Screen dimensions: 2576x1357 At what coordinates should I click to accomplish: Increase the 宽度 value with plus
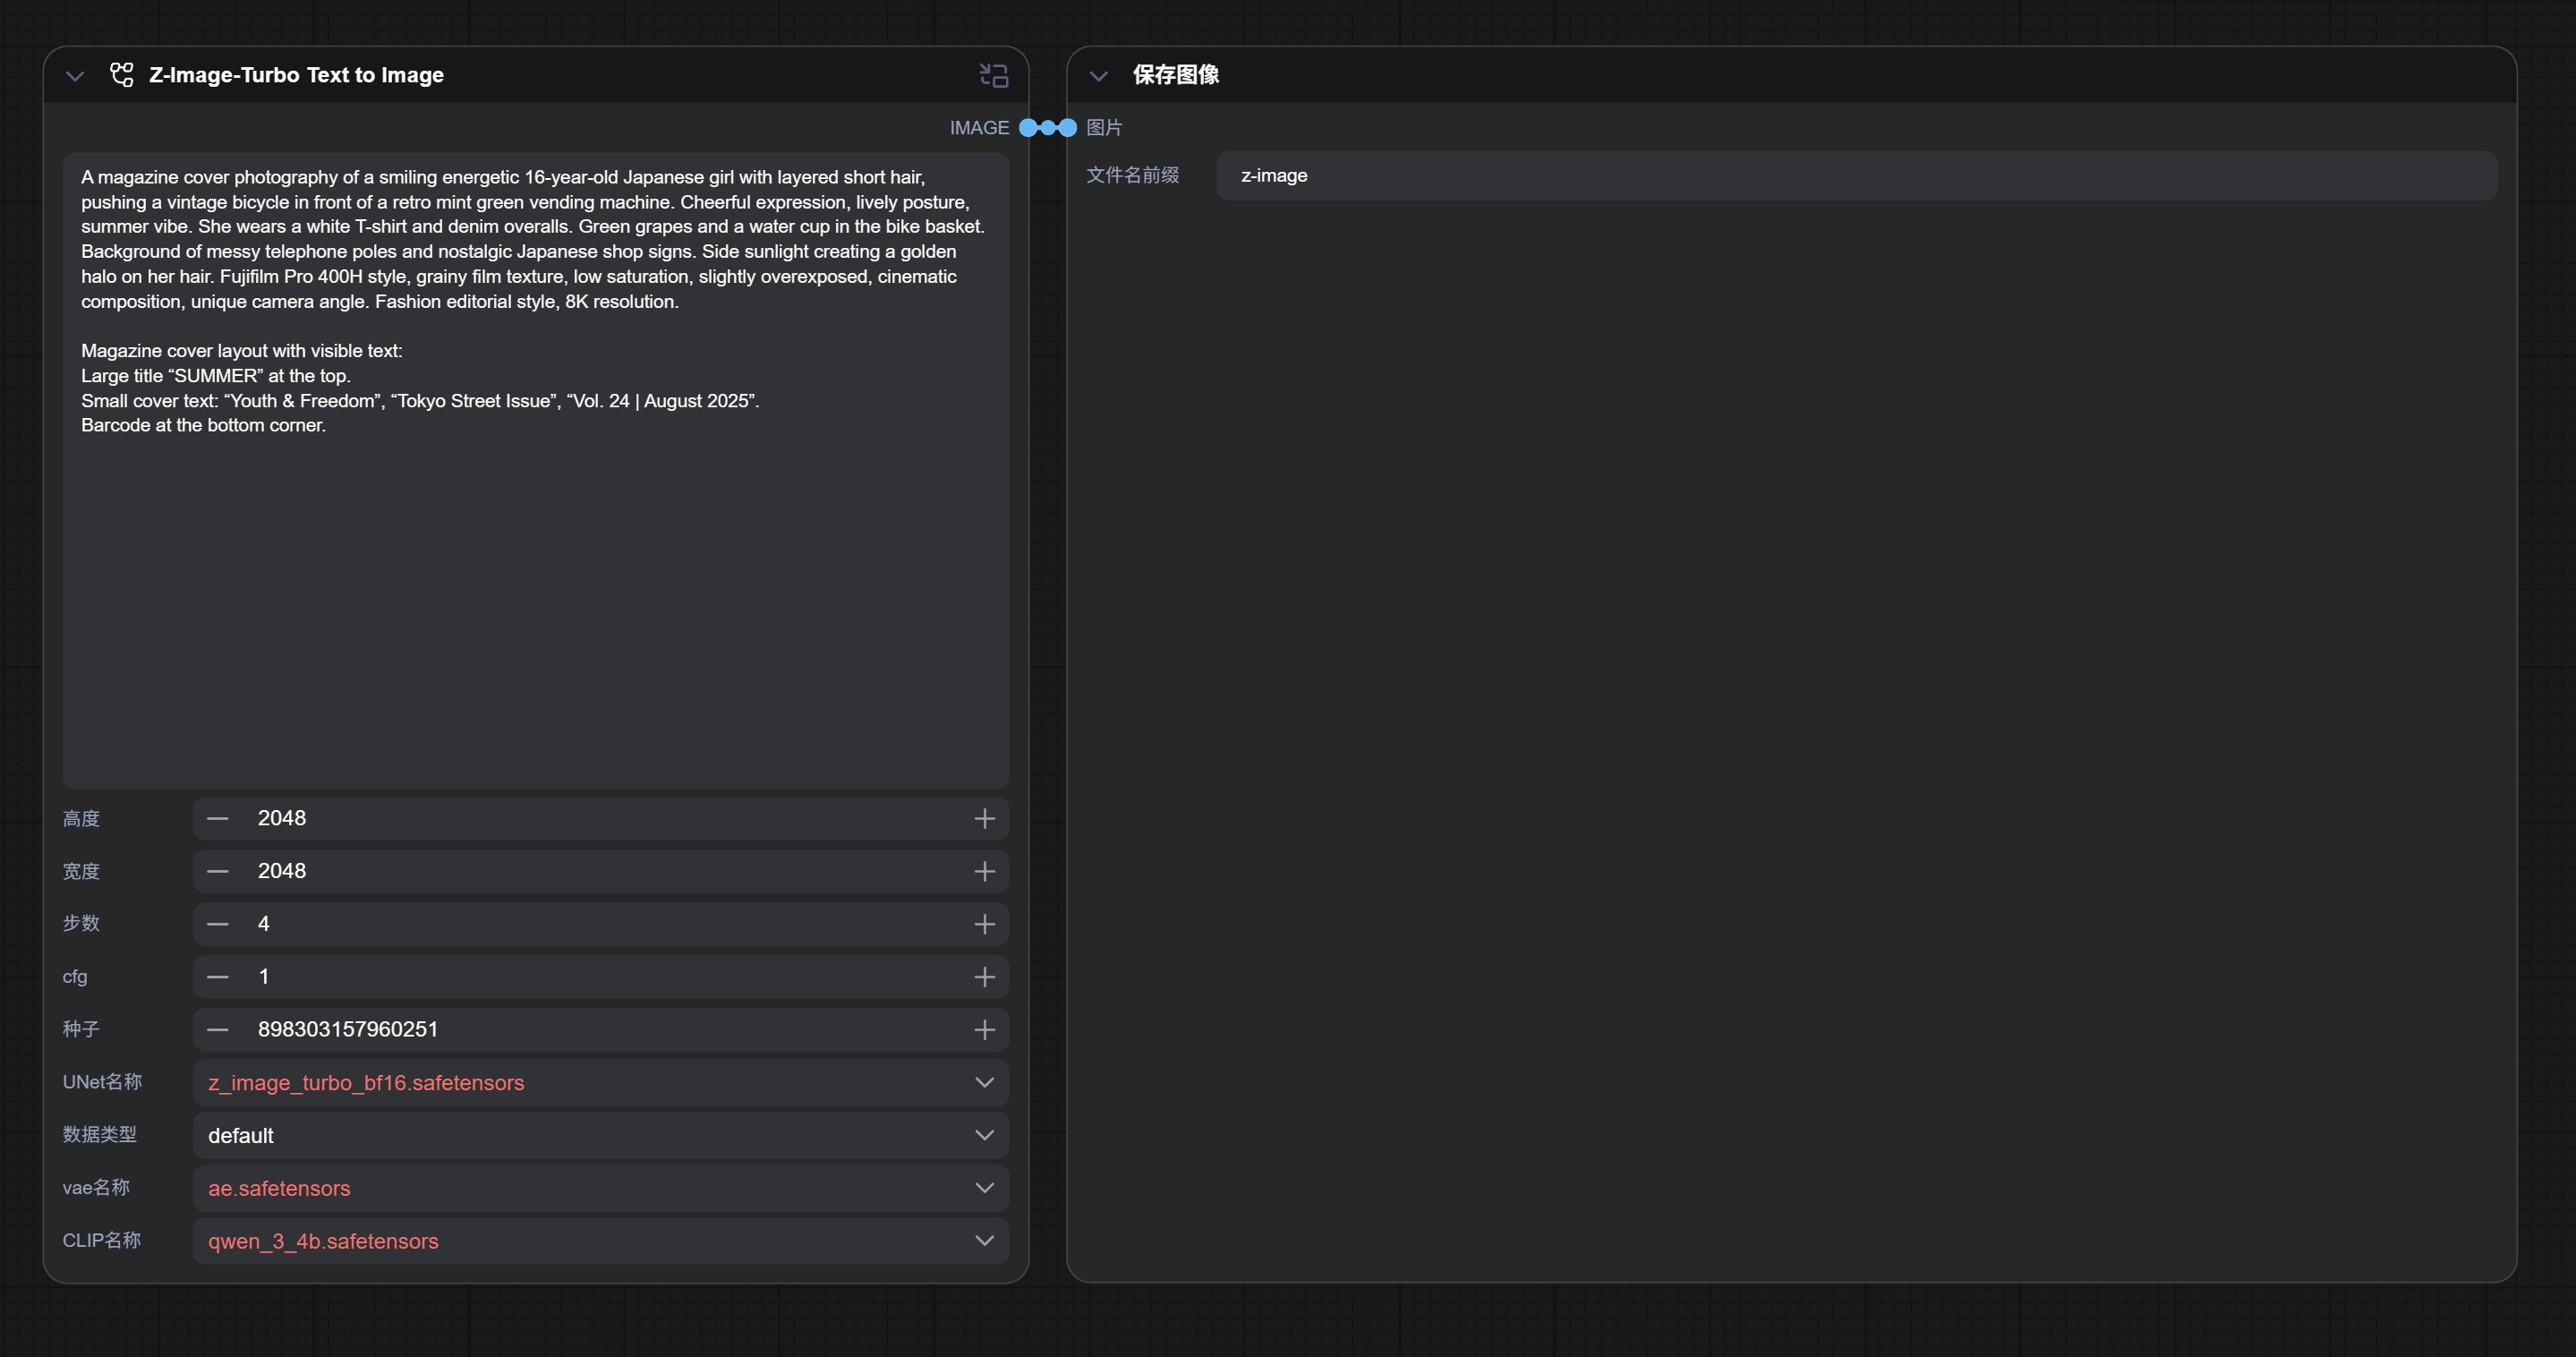(x=984, y=872)
